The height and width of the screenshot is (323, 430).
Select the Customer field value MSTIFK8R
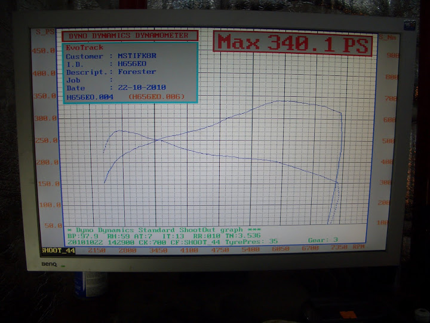tap(137, 56)
